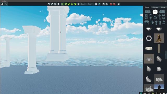The height and width of the screenshot is (94, 167).
Task: Click the sun lighting icon in bottom bar
Action: pos(149,93)
